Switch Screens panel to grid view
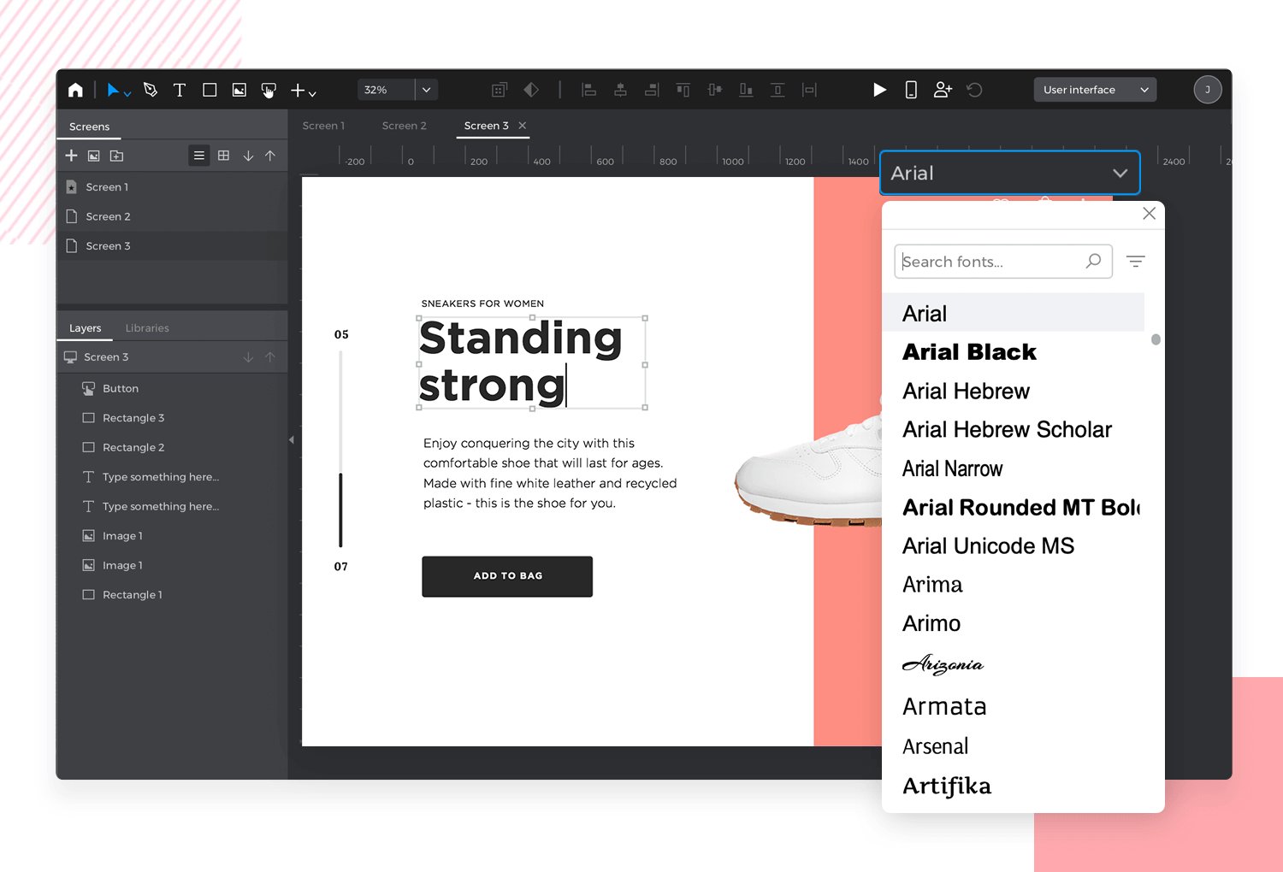This screenshot has width=1283, height=872. pyautogui.click(x=223, y=156)
